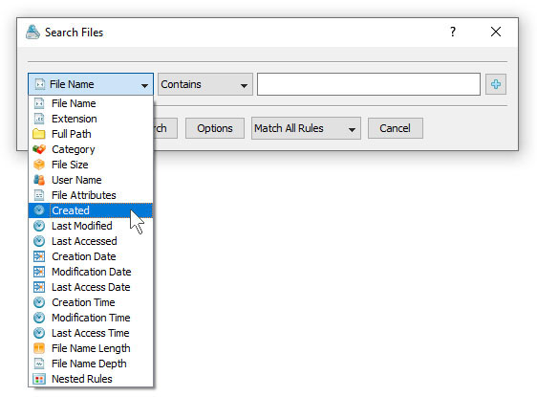The image size is (537, 397).
Task: Choose Modification Date entry
Action: click(91, 272)
